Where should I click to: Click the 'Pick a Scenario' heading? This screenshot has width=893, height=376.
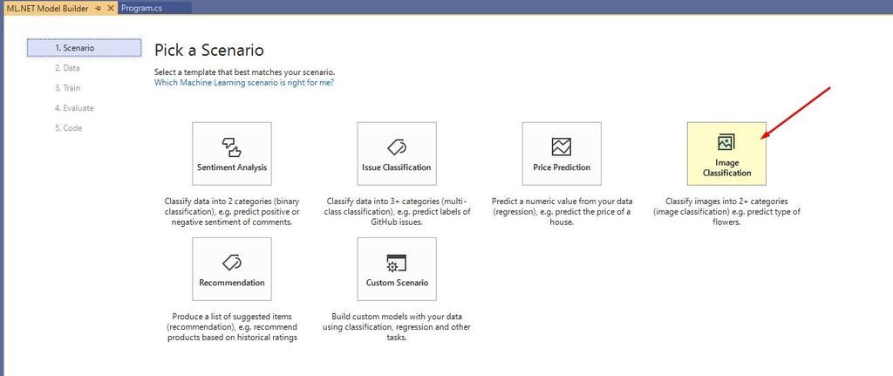coord(209,50)
